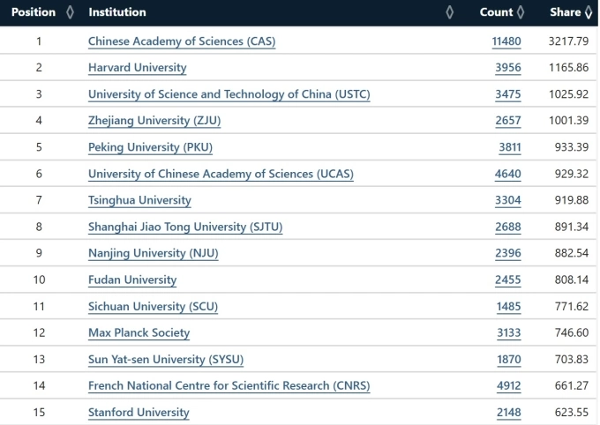Open Sun Yat-sen University (SYSU) link
The width and height of the screenshot is (600, 425).
tap(166, 360)
